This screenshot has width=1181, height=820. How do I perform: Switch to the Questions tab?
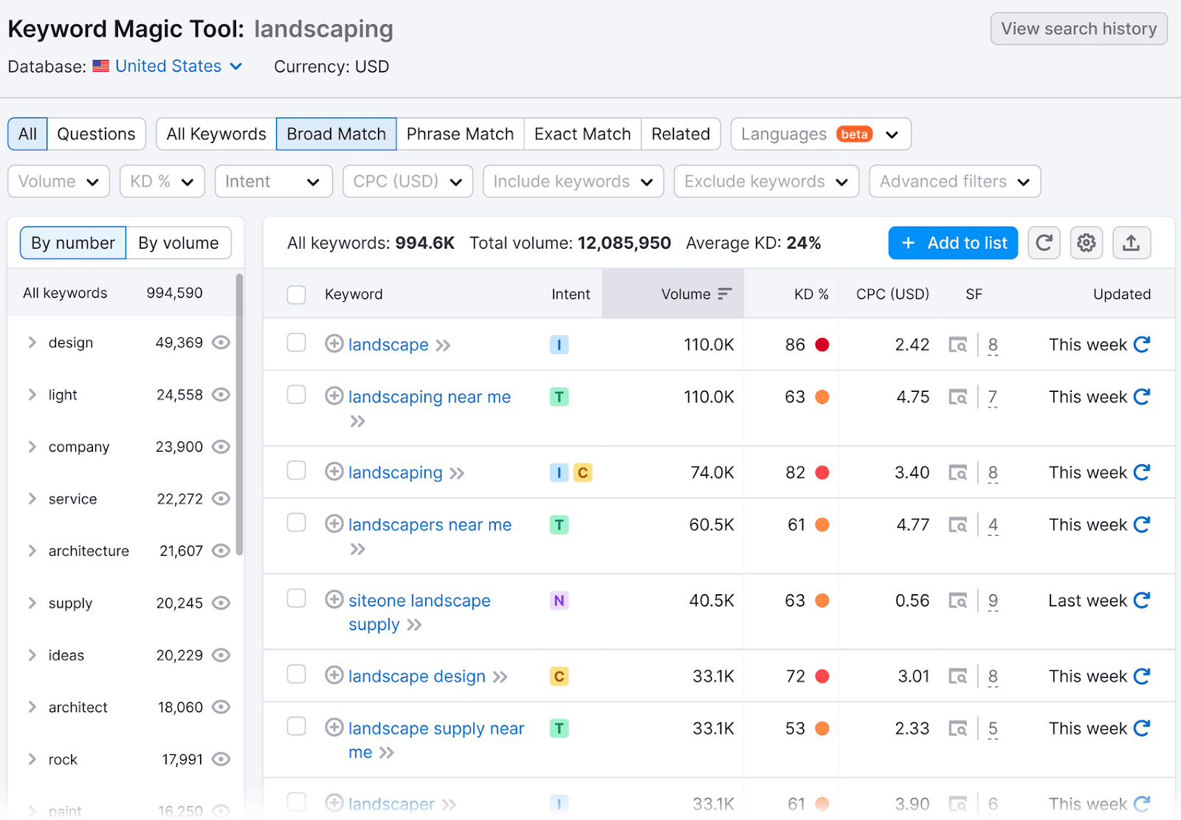(x=96, y=134)
